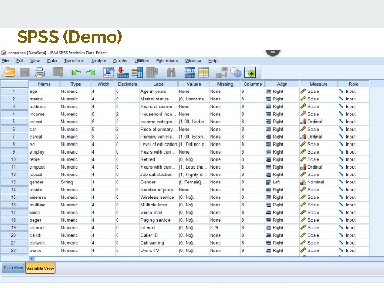
Task: Click the '{0, Unmarrie...' values cell
Action: [194, 99]
